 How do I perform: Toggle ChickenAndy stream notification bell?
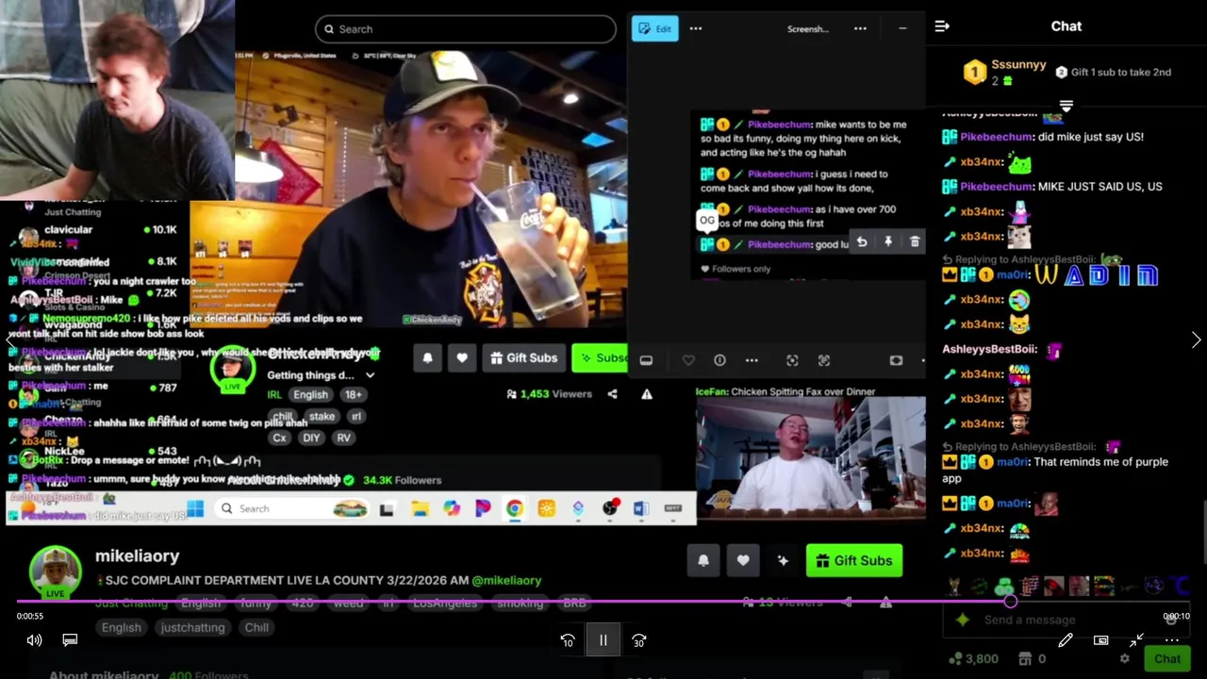[427, 357]
